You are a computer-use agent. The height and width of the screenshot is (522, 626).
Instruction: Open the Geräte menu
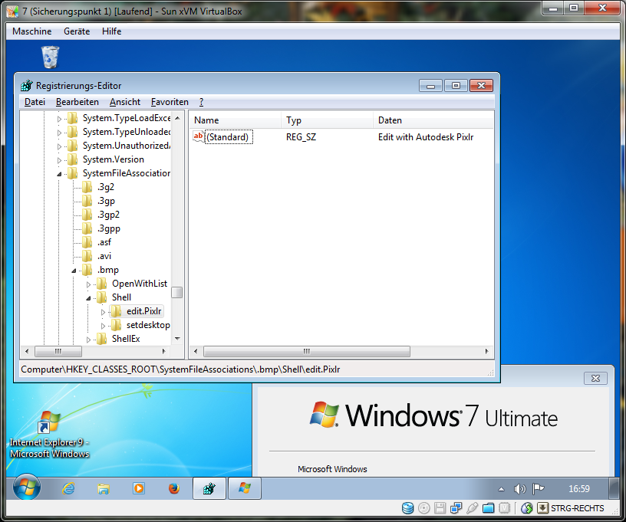click(x=77, y=31)
